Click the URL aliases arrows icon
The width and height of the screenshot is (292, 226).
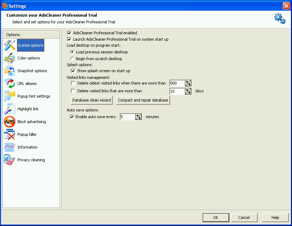(x=10, y=83)
